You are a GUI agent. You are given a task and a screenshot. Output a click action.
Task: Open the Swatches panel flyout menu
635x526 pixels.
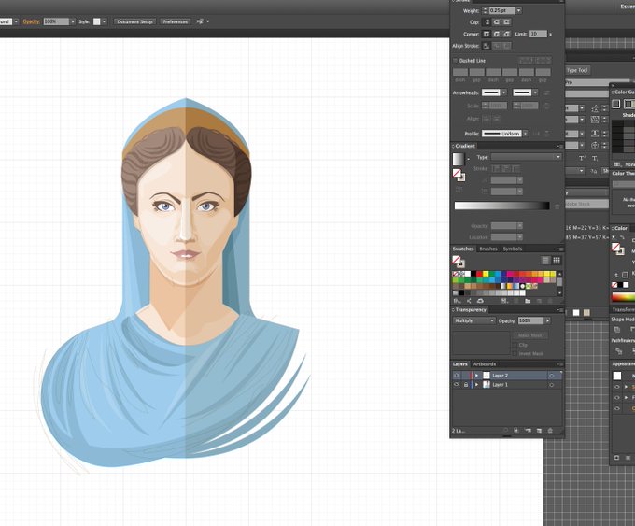560,249
